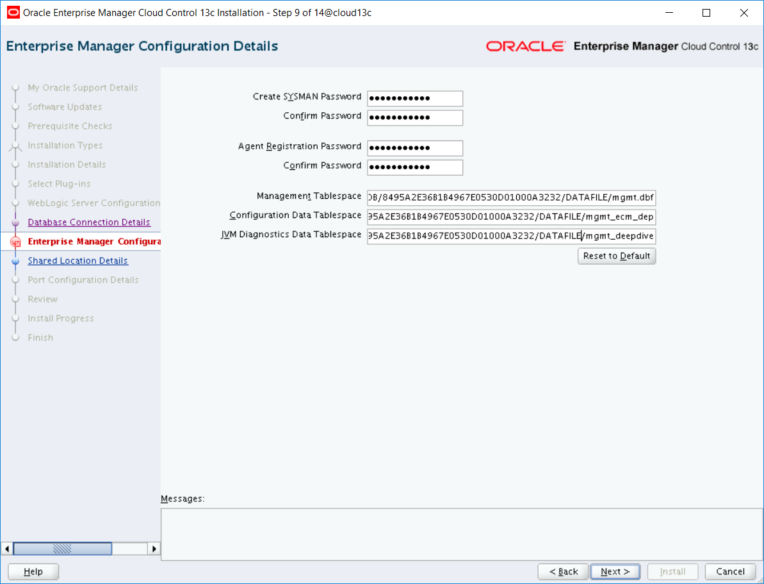Minimize the installer window
This screenshot has width=764, height=584.
click(x=669, y=13)
